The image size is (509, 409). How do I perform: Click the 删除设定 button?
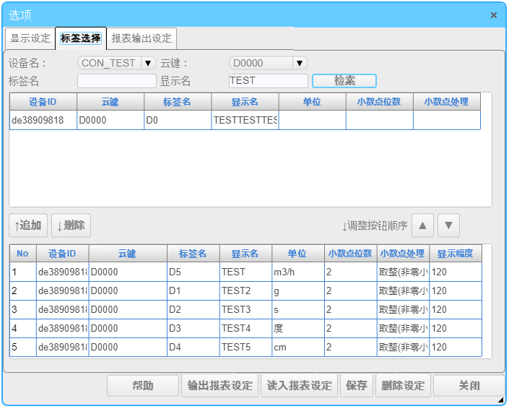pos(403,385)
